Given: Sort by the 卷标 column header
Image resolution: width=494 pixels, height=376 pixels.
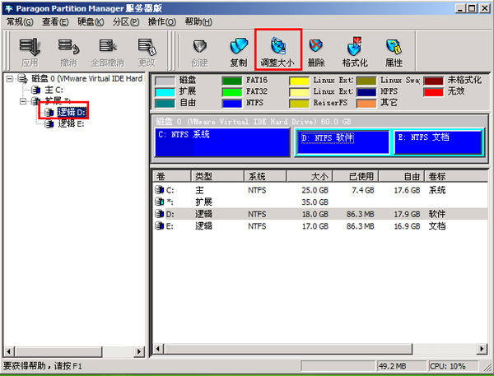Looking at the screenshot, I should click(x=456, y=176).
